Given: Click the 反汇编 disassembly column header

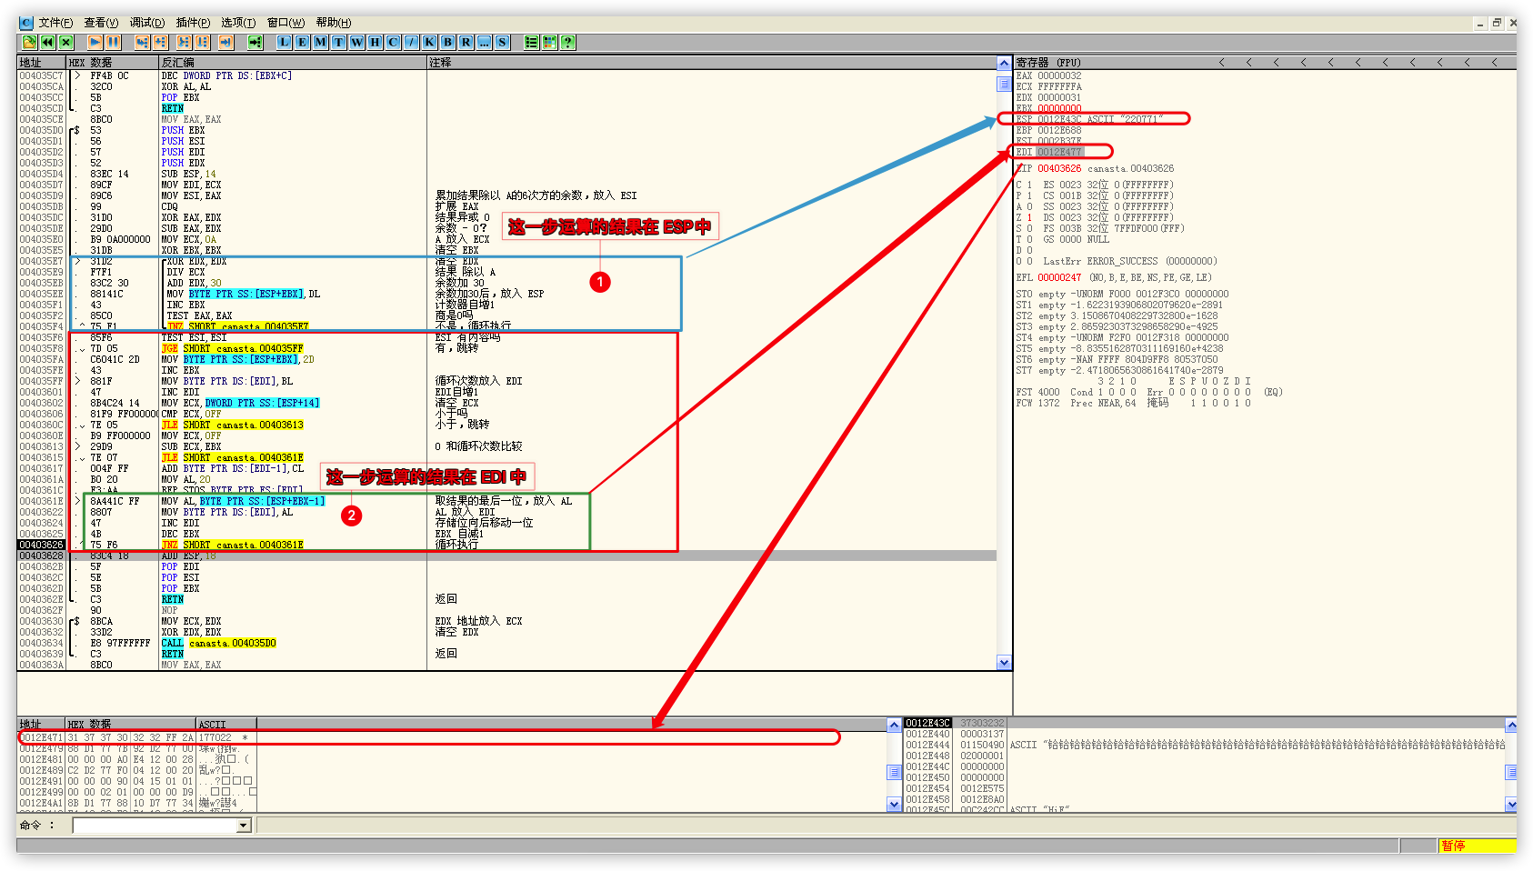Looking at the screenshot, I should [x=178, y=63].
